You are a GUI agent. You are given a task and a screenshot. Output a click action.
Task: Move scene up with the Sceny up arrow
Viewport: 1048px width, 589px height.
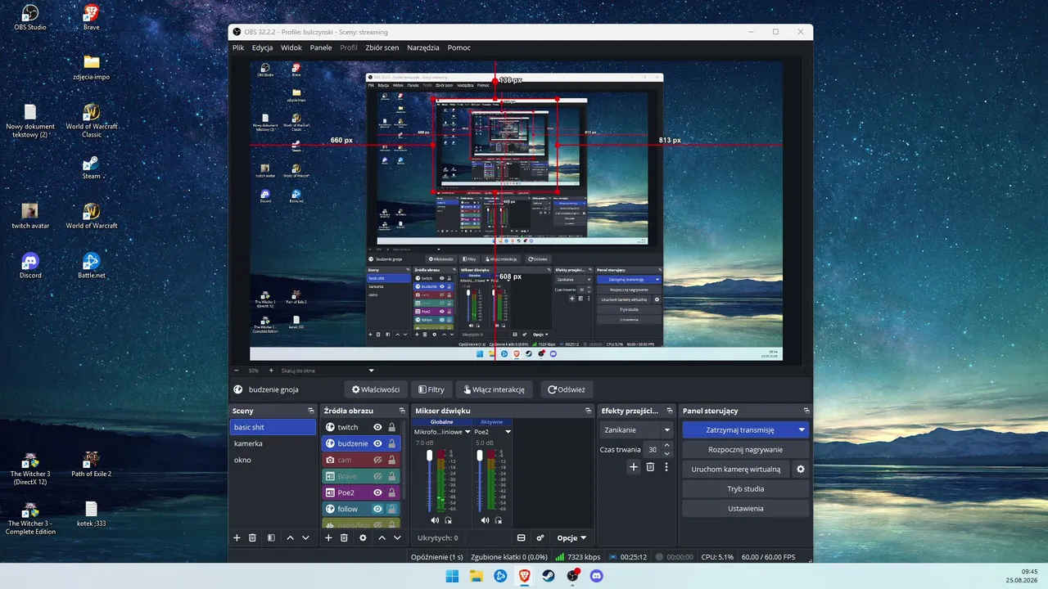tap(290, 537)
